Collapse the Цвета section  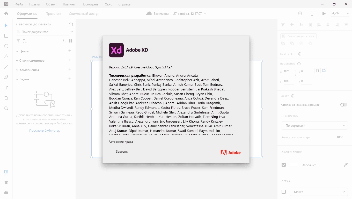(17, 51)
